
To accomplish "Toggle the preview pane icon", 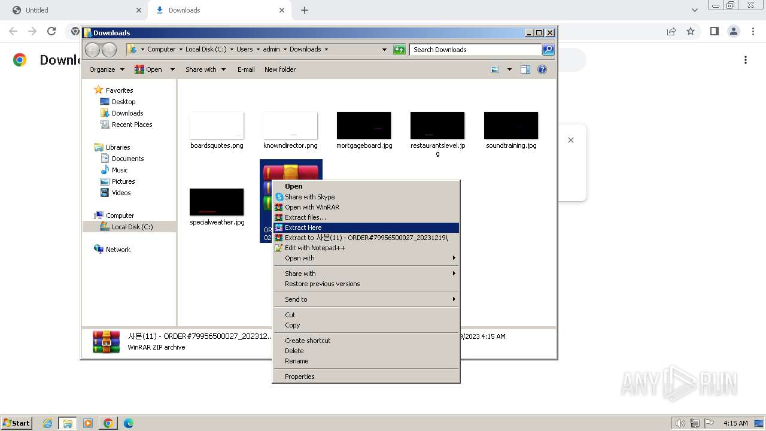I will [525, 69].
